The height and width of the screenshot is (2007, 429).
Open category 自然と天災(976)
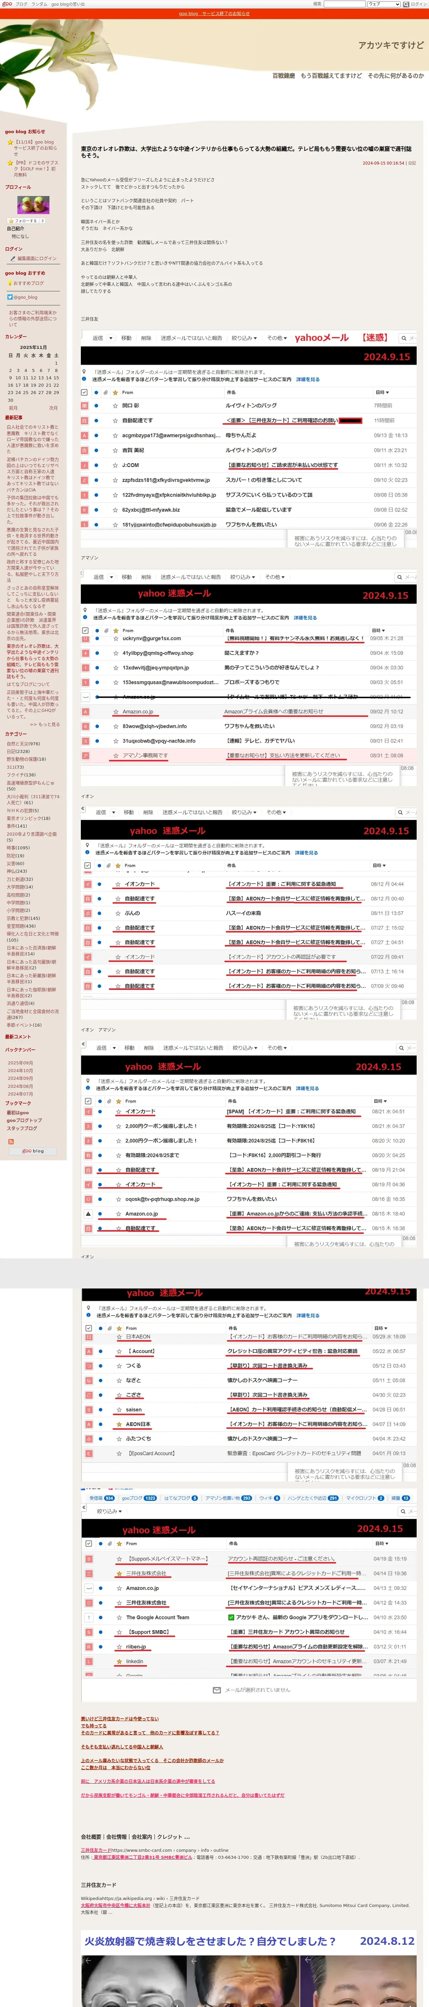[x=23, y=743]
